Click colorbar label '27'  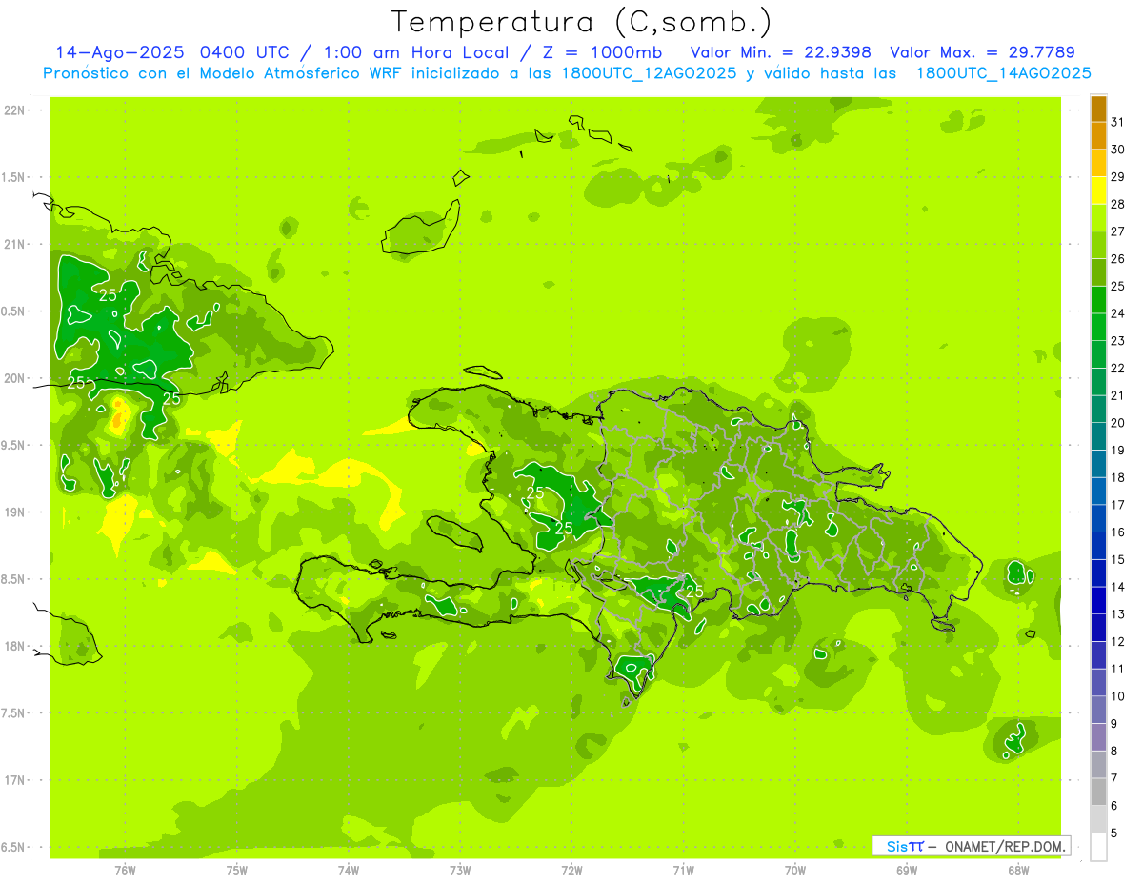1118,231
